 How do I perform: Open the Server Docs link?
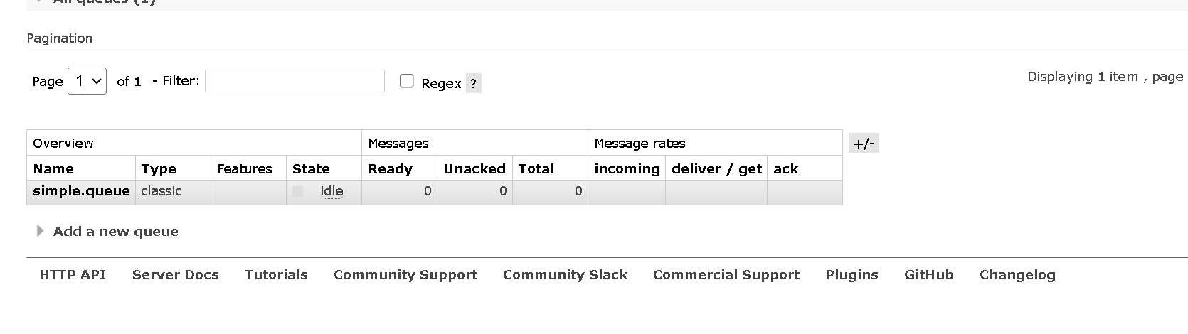pos(175,275)
